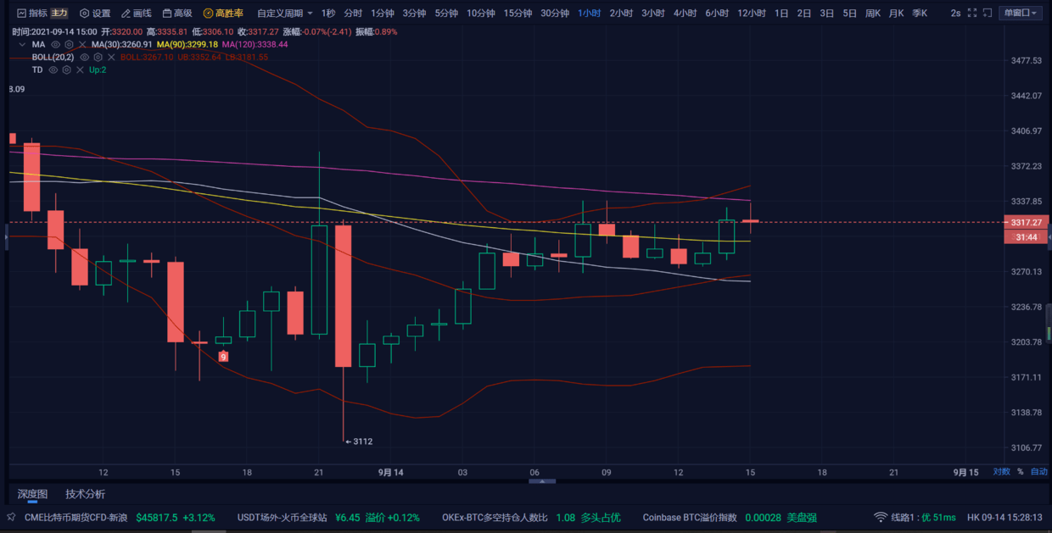The height and width of the screenshot is (533, 1052).
Task: Switch to the 月K monthly chart
Action: pos(897,14)
